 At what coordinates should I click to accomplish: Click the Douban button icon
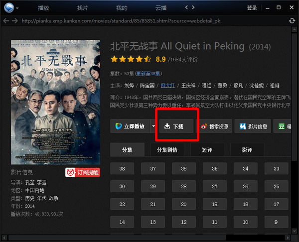click(283, 126)
